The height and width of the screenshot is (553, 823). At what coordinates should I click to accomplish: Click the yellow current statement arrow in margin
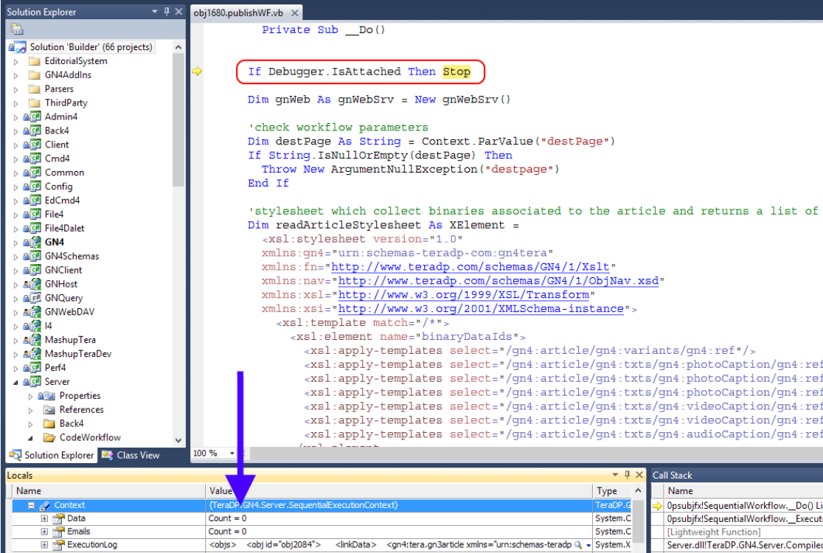click(x=197, y=71)
